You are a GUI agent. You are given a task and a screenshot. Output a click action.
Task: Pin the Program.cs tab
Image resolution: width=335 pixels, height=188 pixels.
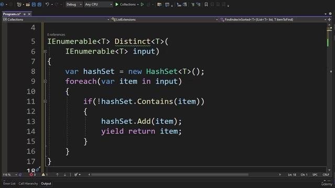(25, 14)
